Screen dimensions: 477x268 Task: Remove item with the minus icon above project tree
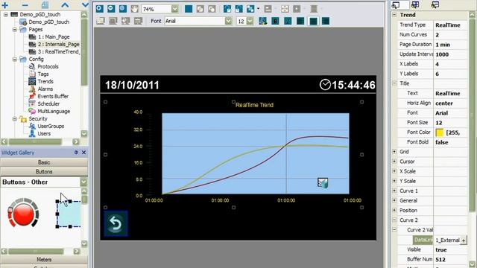coord(25,5)
